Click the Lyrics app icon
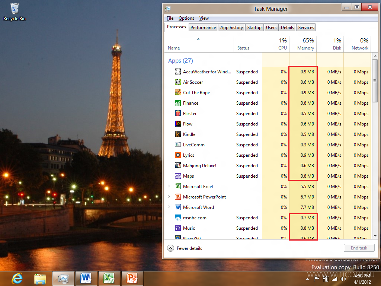 coord(177,155)
